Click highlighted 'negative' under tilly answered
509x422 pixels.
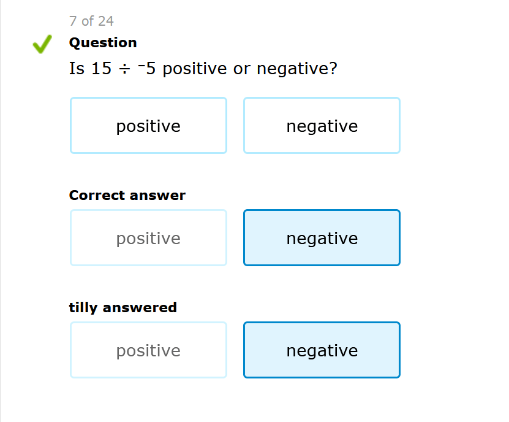tap(322, 350)
